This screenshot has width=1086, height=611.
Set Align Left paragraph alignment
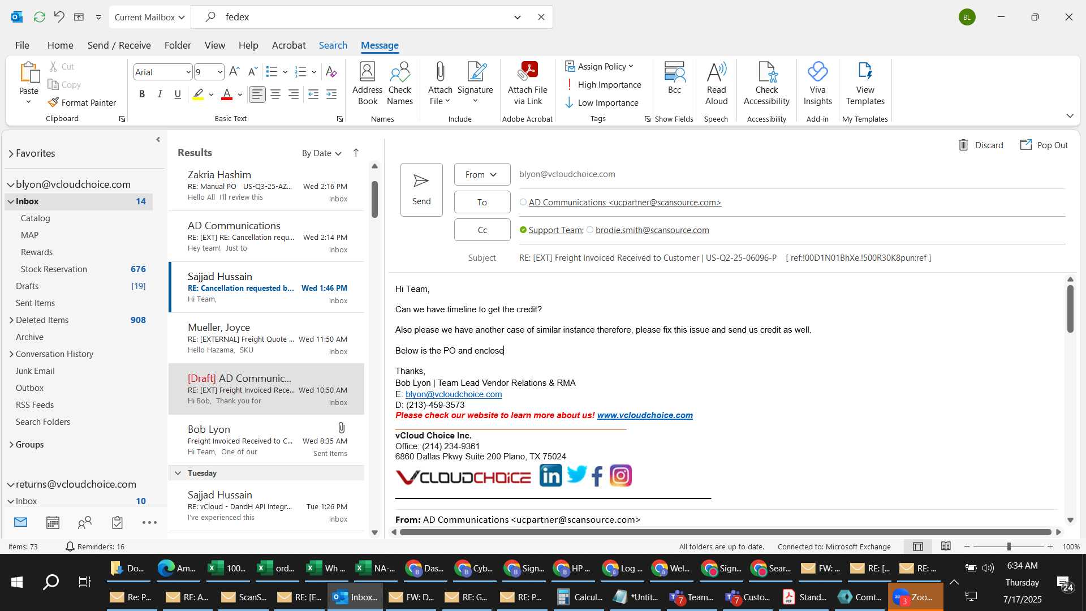point(257,94)
